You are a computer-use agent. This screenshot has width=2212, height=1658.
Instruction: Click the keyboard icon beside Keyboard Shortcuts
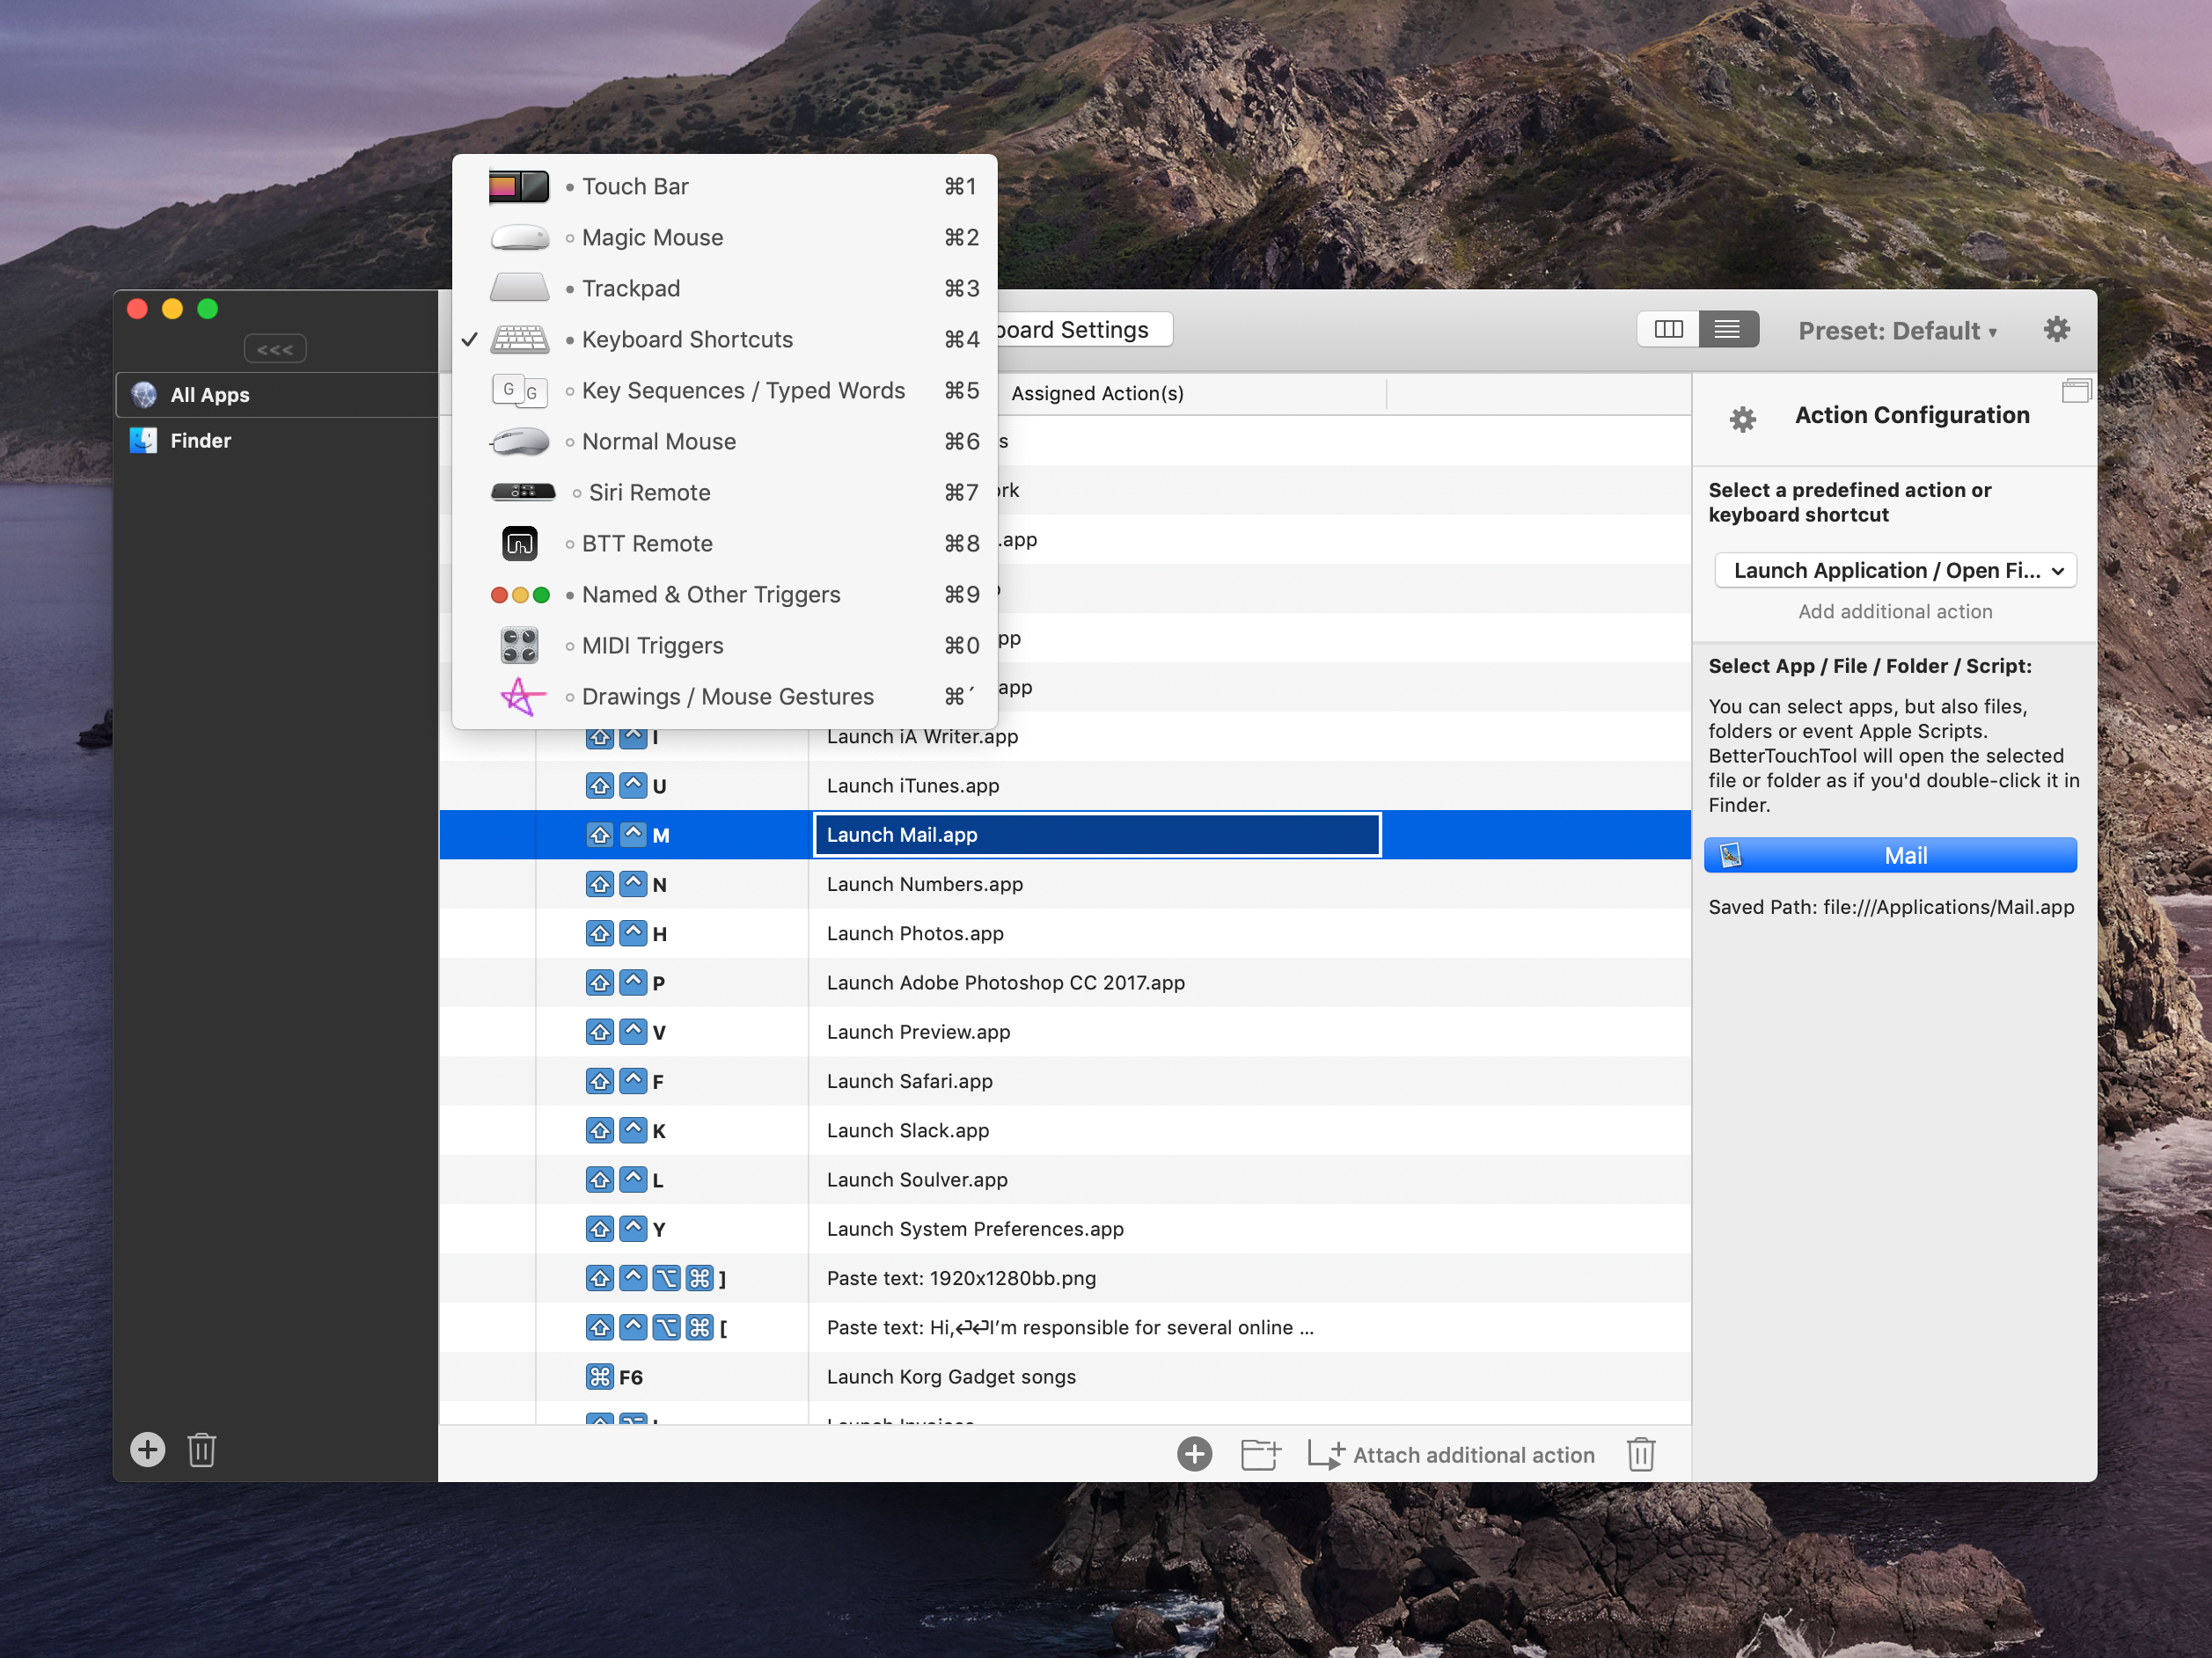(520, 340)
